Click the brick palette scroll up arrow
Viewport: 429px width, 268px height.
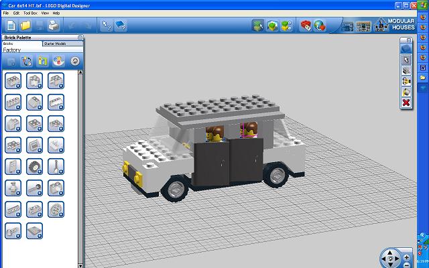point(80,72)
